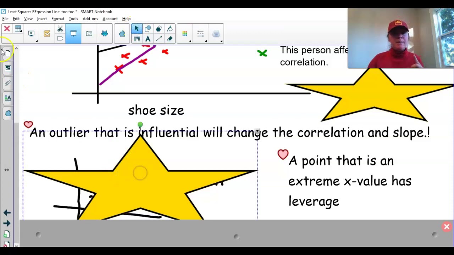Open the Edit menu

pyautogui.click(x=16, y=19)
